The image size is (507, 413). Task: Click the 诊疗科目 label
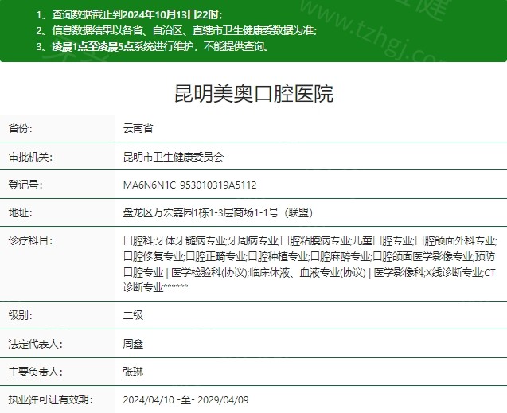point(30,241)
